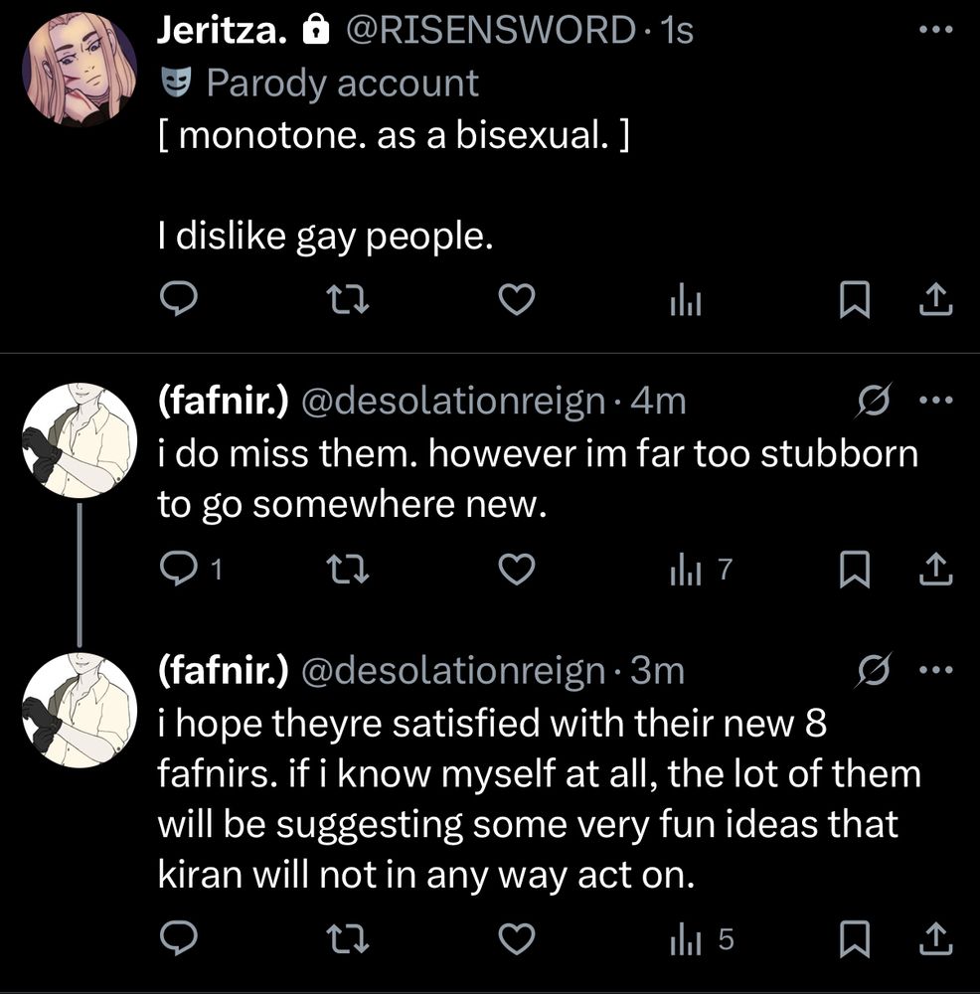This screenshot has width=980, height=994.
Task: Open @desolationreign handle on the 3m tweet
Action: pos(452,672)
